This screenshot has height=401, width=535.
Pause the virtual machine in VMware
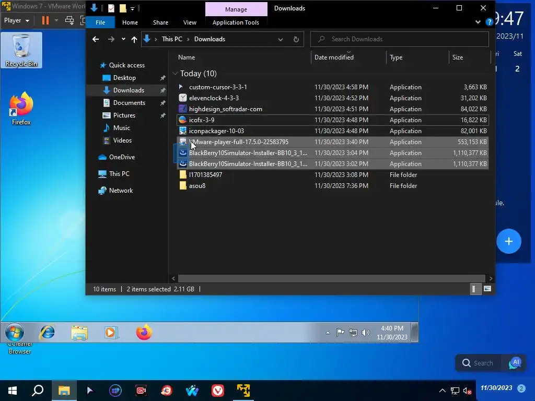(x=45, y=20)
